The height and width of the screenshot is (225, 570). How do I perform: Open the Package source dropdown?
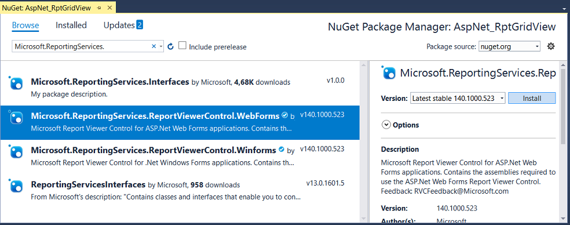click(509, 46)
